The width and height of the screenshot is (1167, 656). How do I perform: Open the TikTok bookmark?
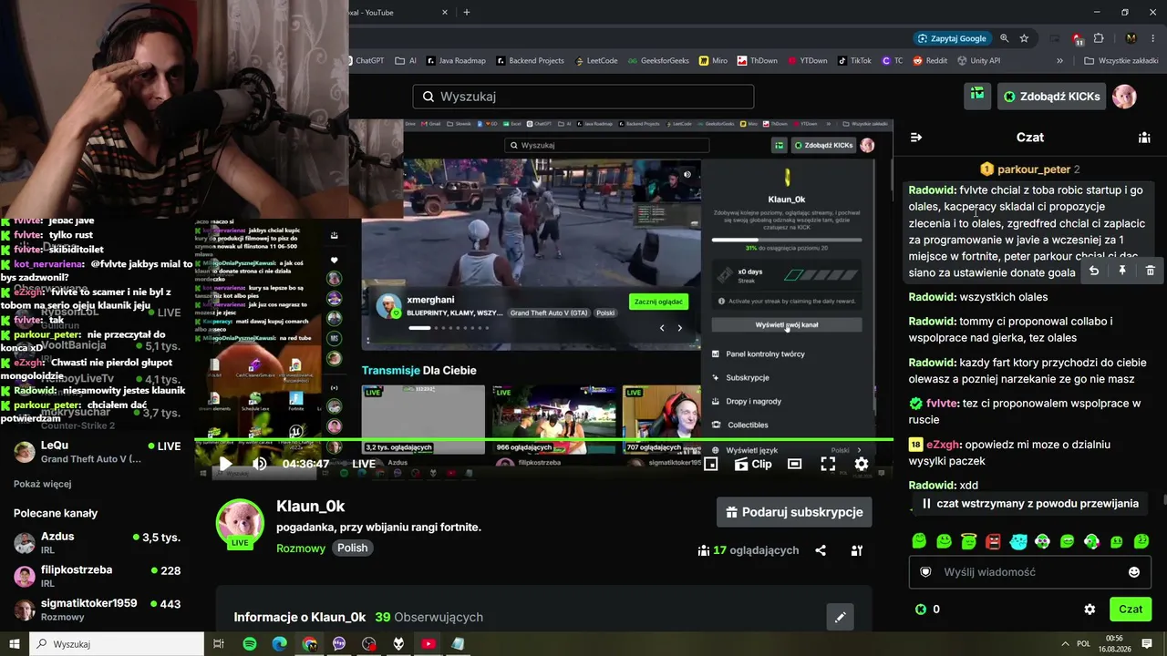point(854,61)
